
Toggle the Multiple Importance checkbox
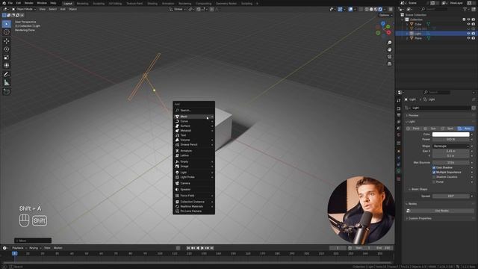(x=434, y=173)
